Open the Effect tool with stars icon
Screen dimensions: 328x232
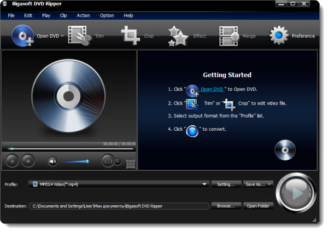[178, 36]
